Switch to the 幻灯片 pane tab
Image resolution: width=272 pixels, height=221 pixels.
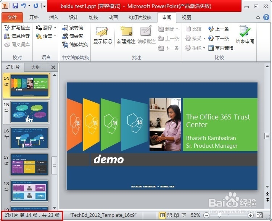(x=13, y=67)
